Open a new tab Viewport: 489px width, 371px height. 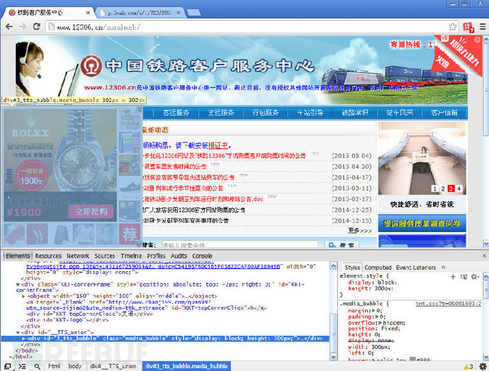point(193,13)
